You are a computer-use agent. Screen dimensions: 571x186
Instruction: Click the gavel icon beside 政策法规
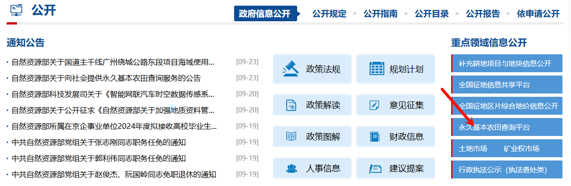click(x=291, y=69)
